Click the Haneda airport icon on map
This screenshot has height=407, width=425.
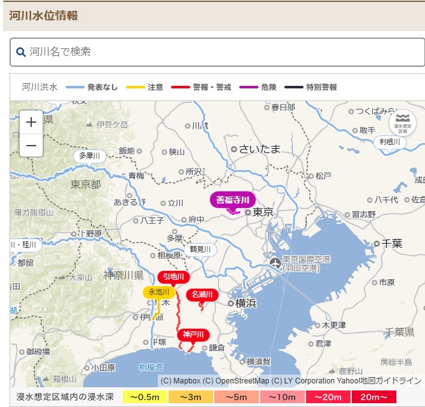pyautogui.click(x=275, y=263)
